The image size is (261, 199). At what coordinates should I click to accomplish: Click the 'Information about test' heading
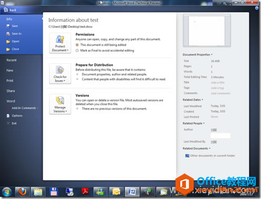click(73, 20)
